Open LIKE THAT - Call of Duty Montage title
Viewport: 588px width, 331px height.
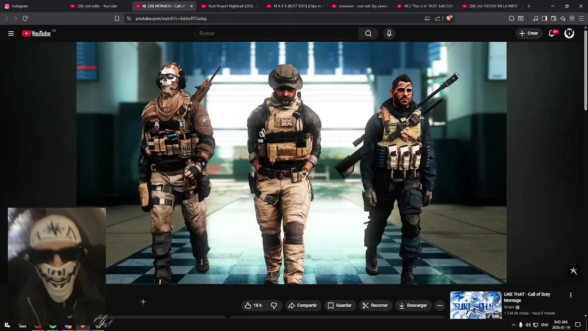527,297
